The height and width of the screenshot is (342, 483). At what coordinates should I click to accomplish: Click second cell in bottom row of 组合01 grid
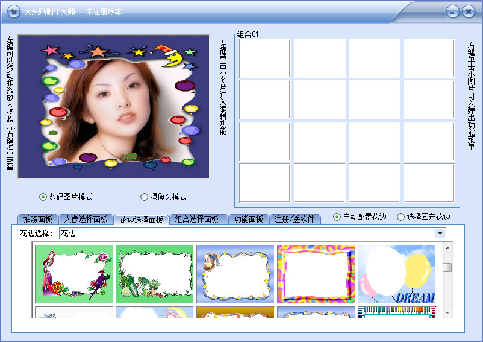pyautogui.click(x=319, y=183)
